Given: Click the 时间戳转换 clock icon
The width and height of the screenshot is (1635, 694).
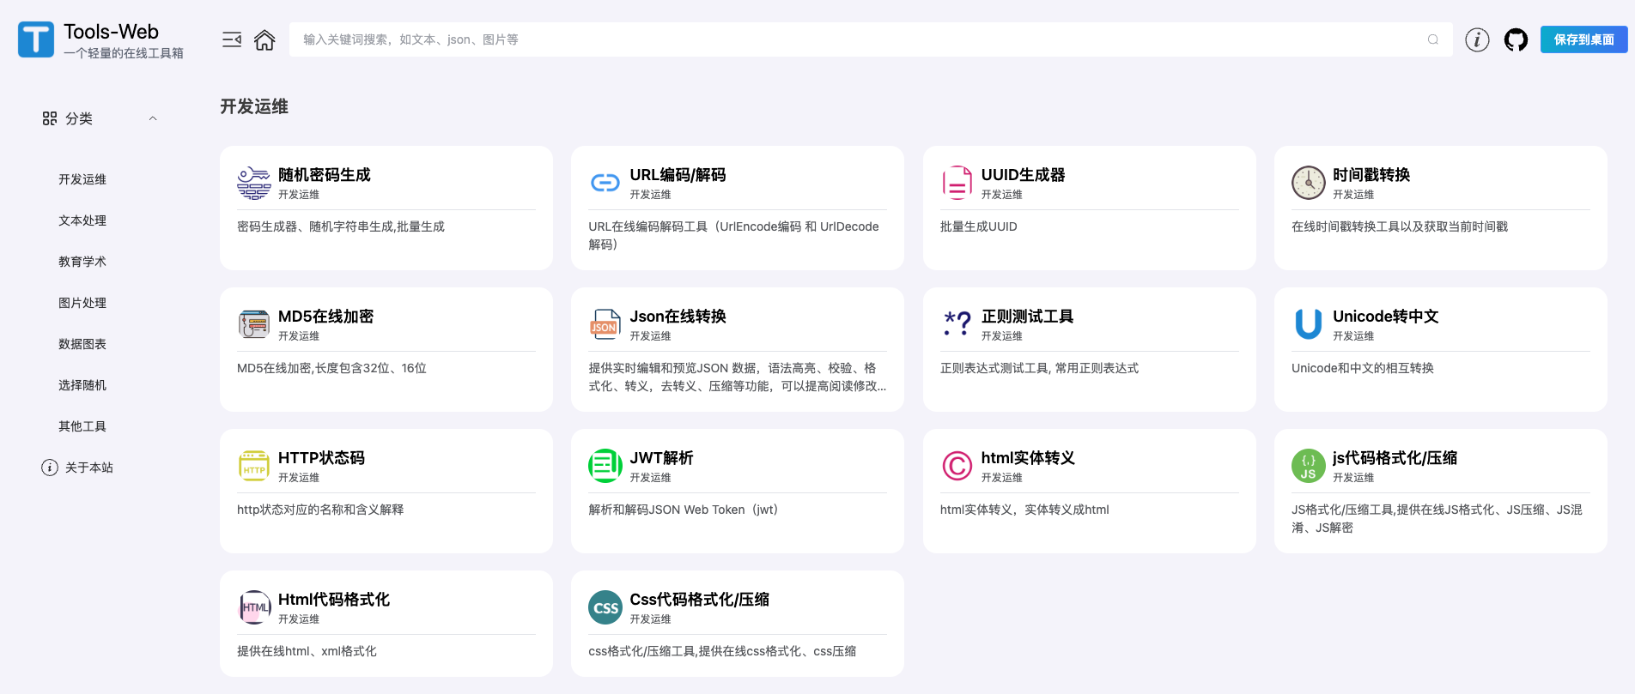Looking at the screenshot, I should click(1308, 183).
